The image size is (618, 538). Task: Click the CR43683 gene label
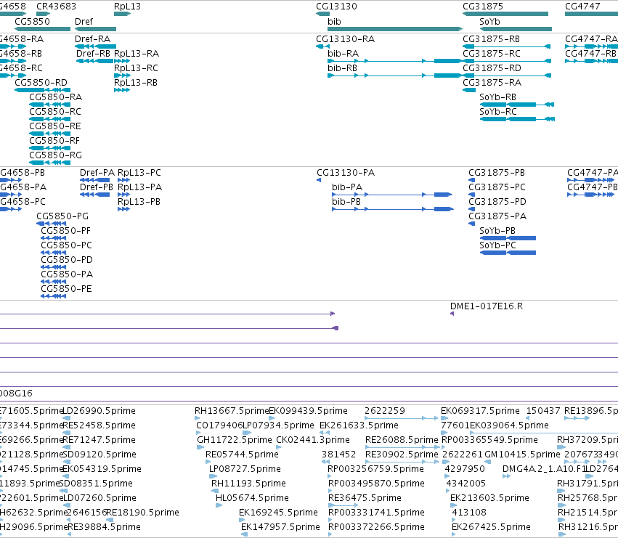click(56, 7)
